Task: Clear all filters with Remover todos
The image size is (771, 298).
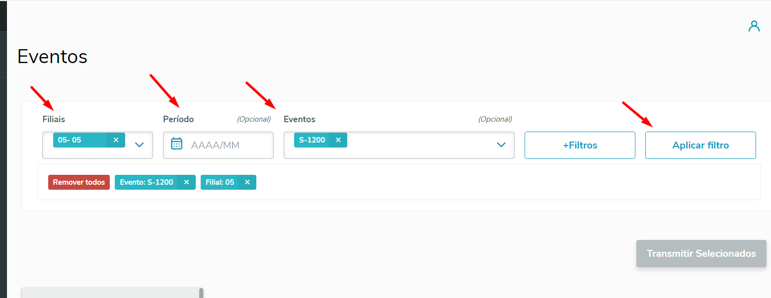Action: [x=79, y=182]
